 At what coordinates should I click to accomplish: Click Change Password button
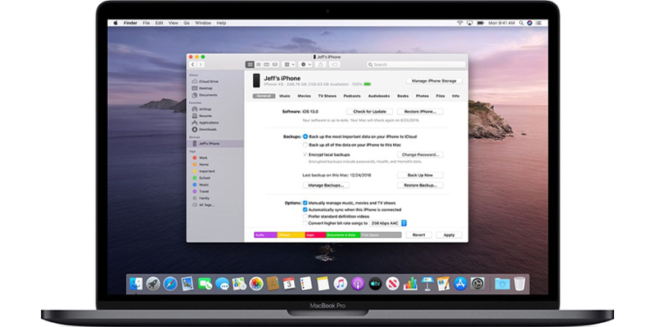[x=420, y=155]
